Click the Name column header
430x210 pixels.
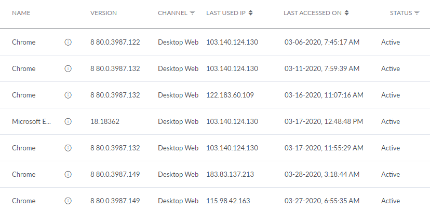(x=21, y=13)
